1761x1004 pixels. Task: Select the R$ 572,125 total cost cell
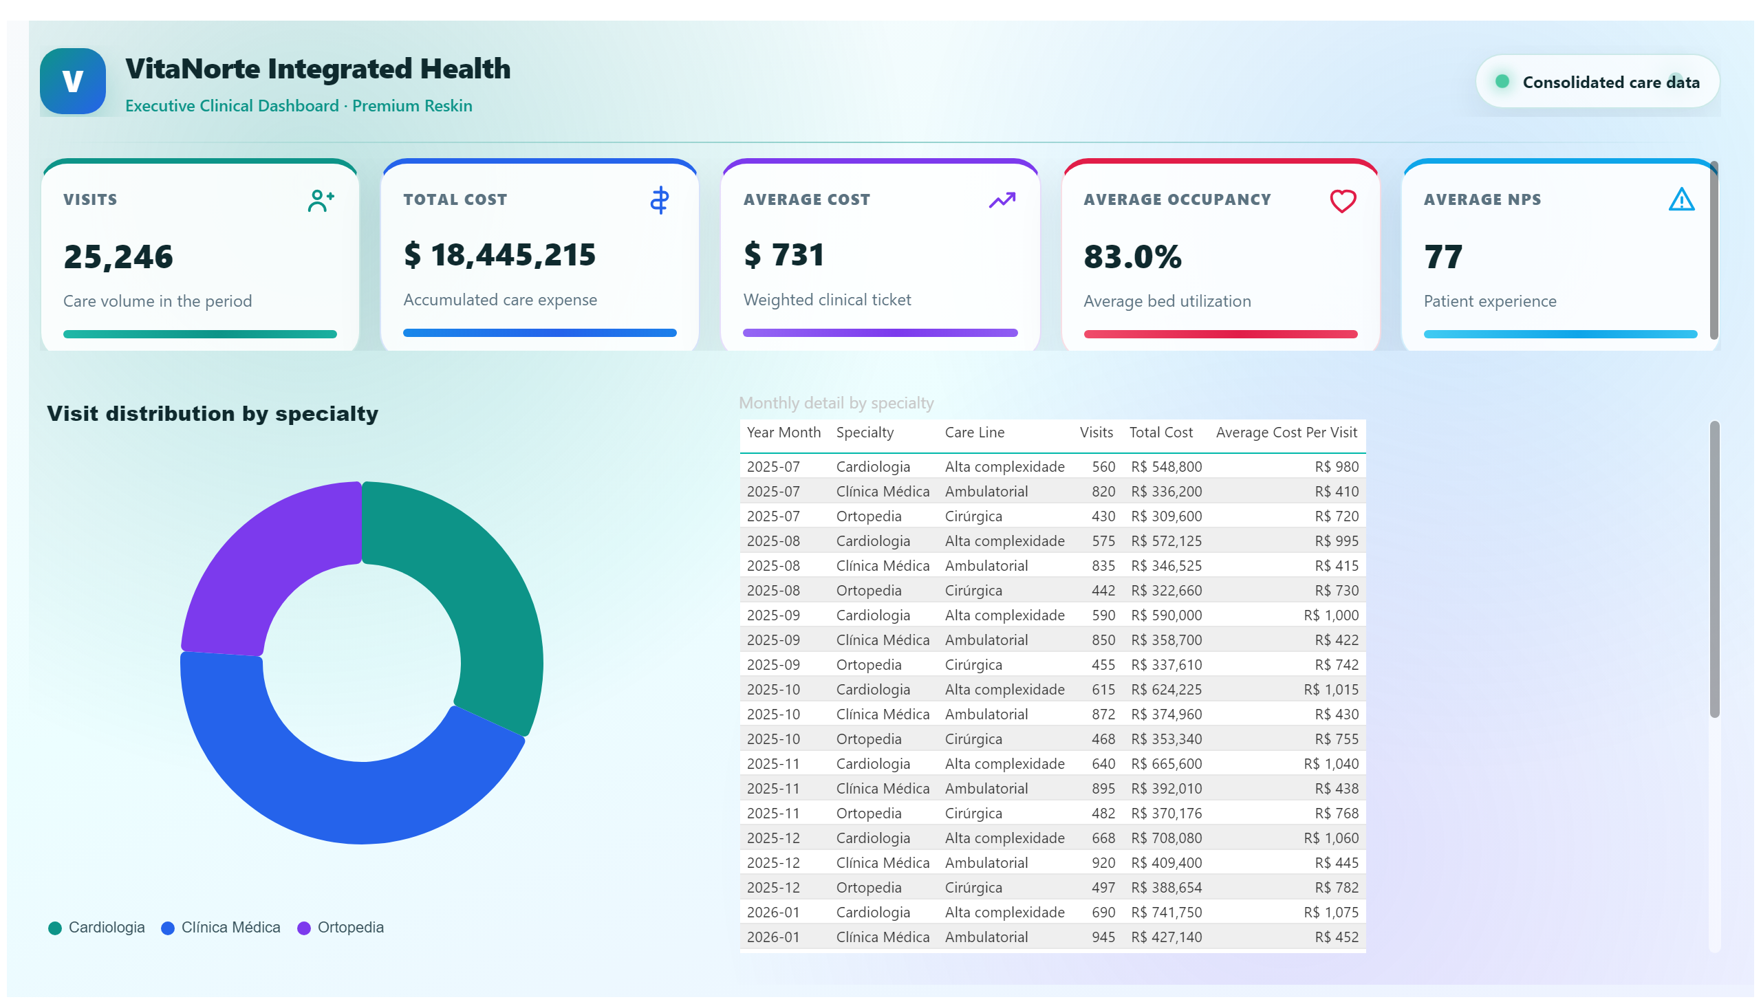pos(1167,541)
